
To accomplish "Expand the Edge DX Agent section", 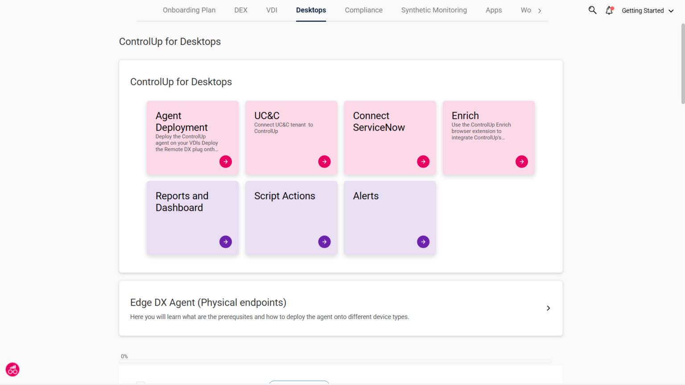I will [548, 308].
